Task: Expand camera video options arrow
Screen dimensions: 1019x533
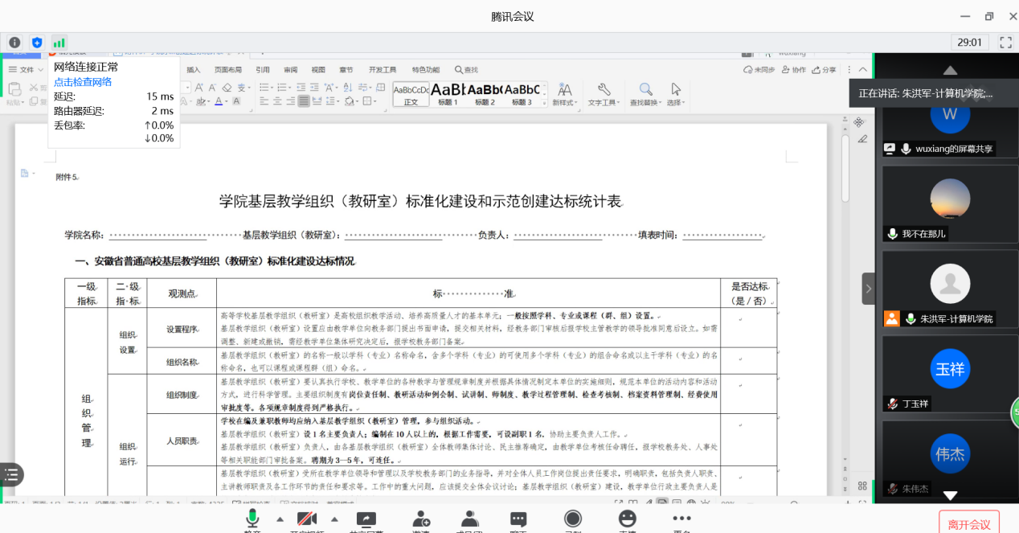Action: 334,519
